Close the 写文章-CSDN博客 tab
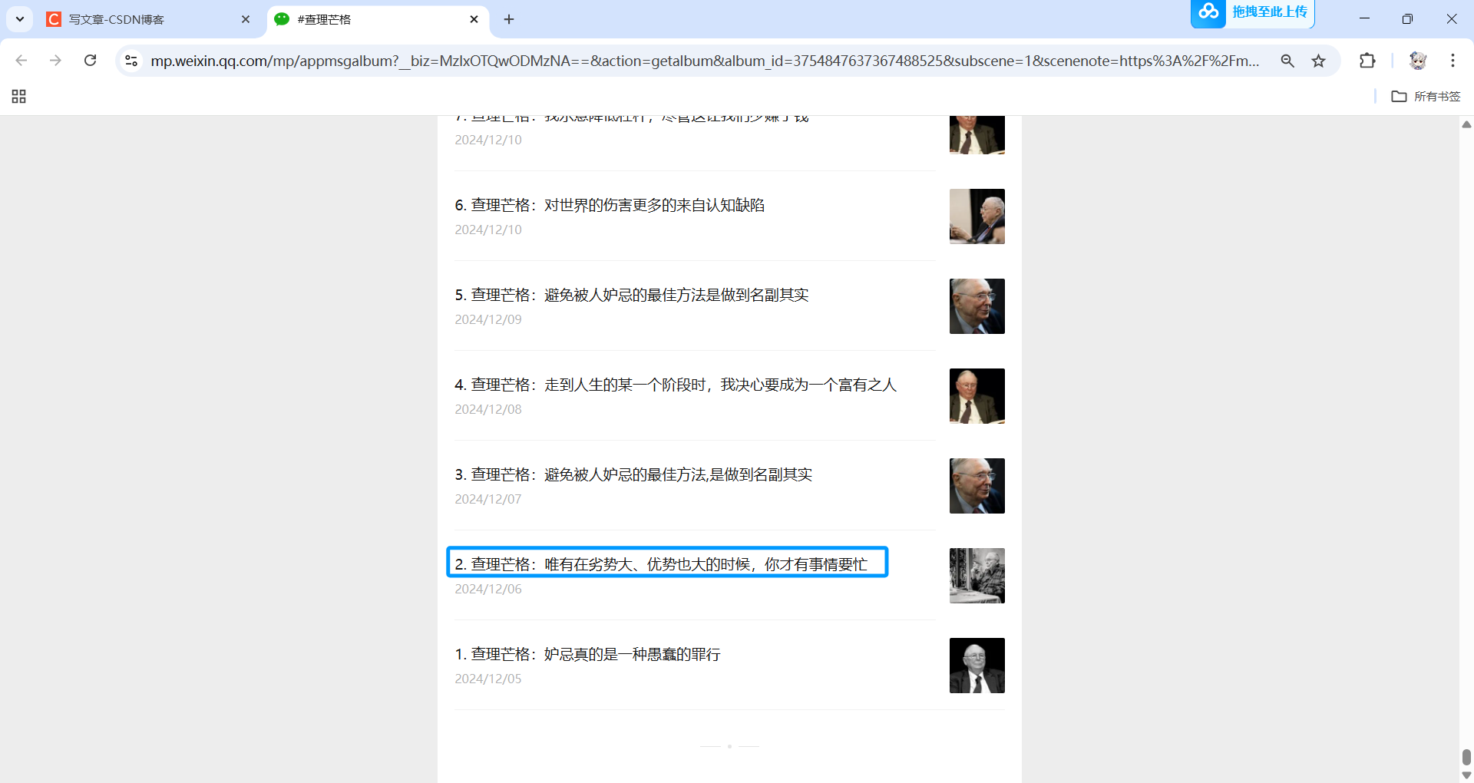Screen dimensions: 1474x783 [x=246, y=19]
